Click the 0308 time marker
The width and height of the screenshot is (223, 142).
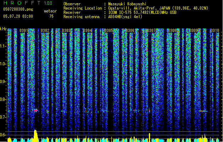(x=172, y=31)
